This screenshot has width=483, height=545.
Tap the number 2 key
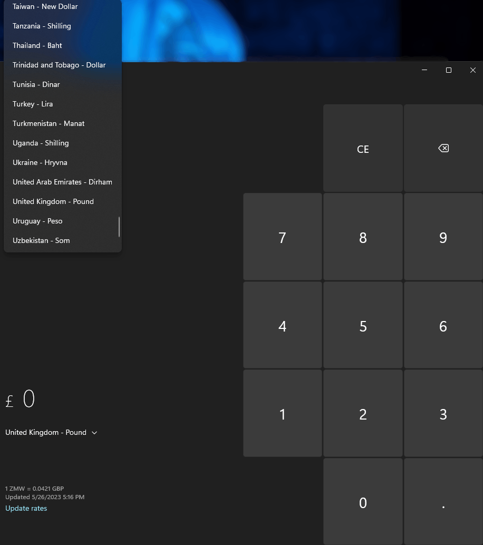coord(363,414)
